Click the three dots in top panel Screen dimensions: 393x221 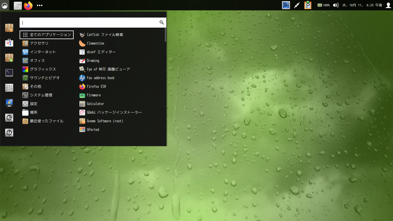point(40,5)
